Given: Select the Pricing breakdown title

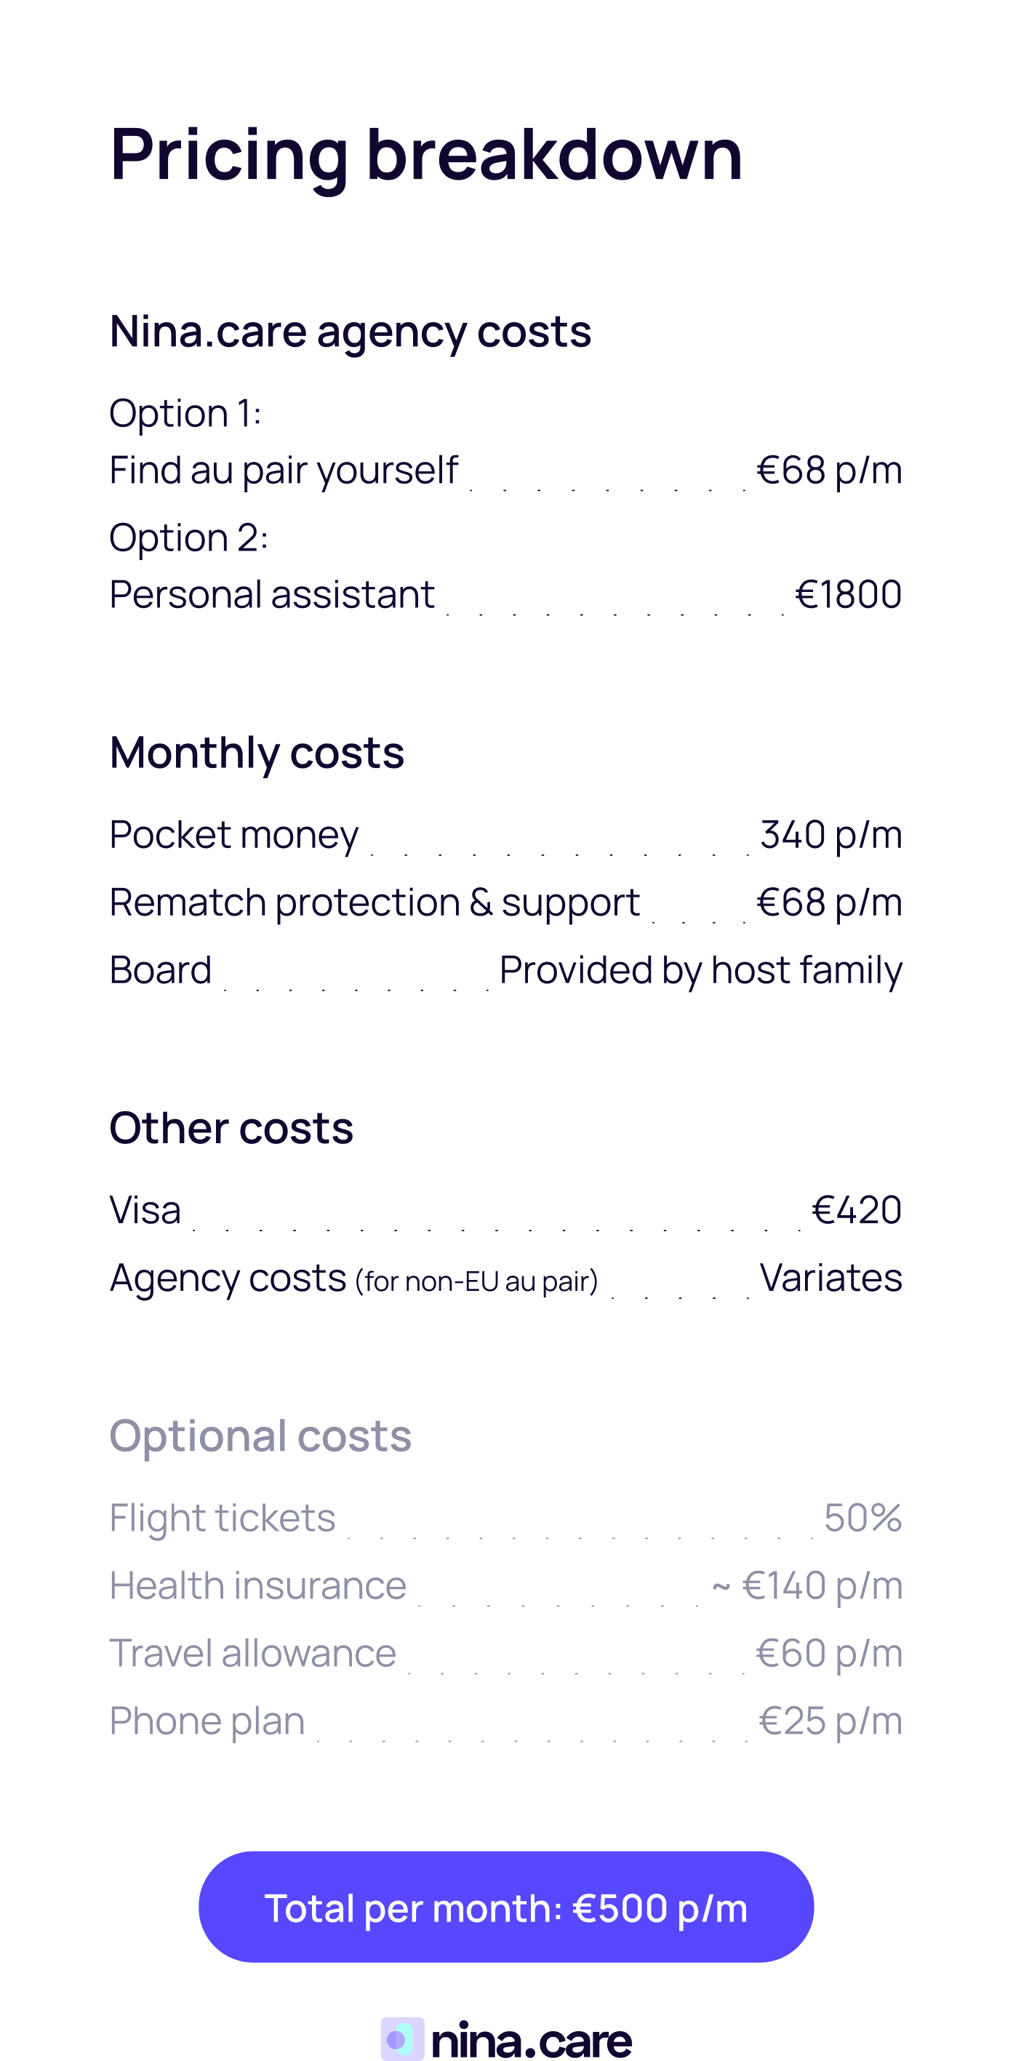Looking at the screenshot, I should 425,154.
